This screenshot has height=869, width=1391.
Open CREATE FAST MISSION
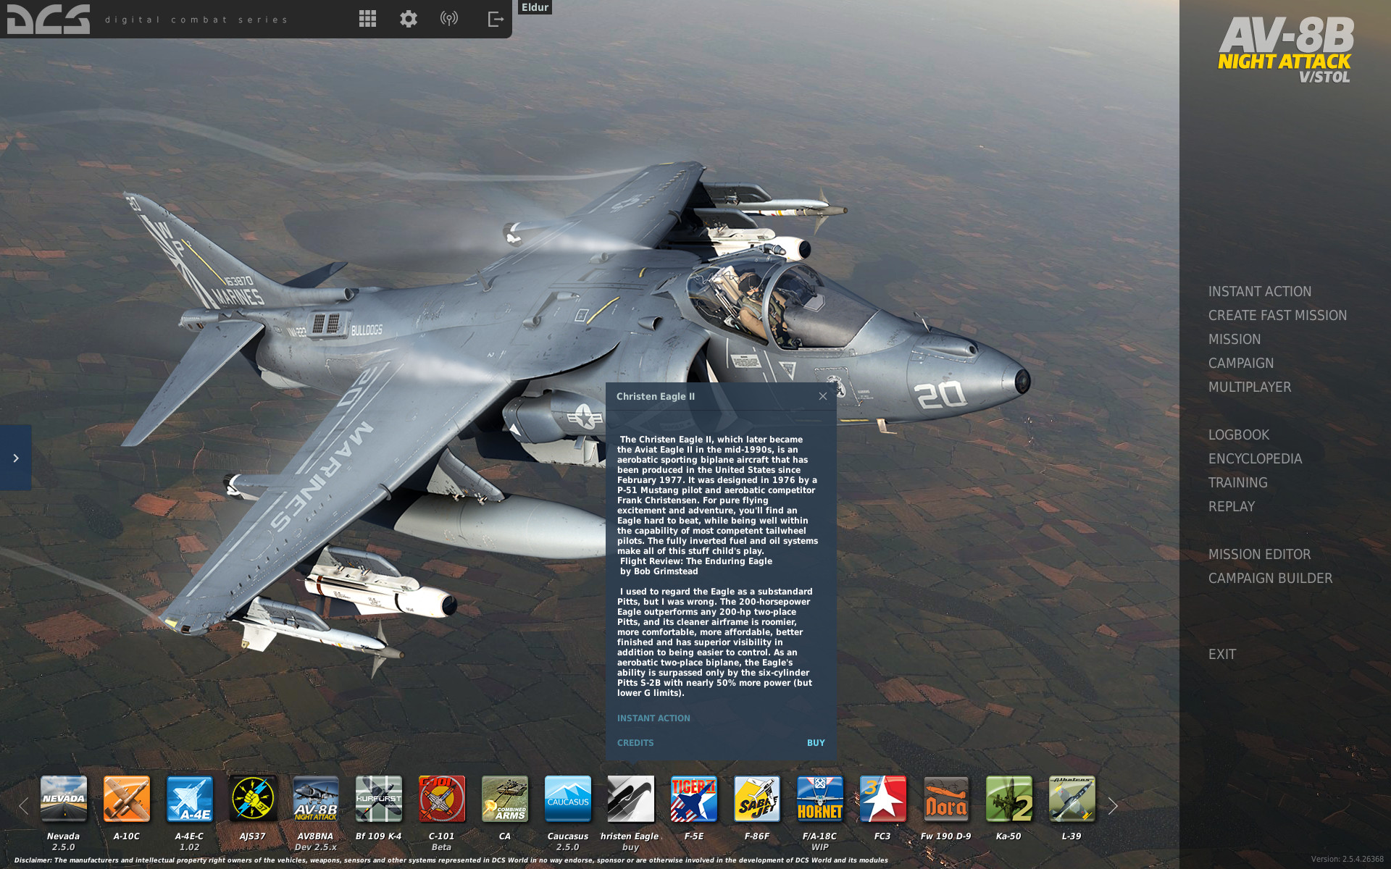(1277, 315)
